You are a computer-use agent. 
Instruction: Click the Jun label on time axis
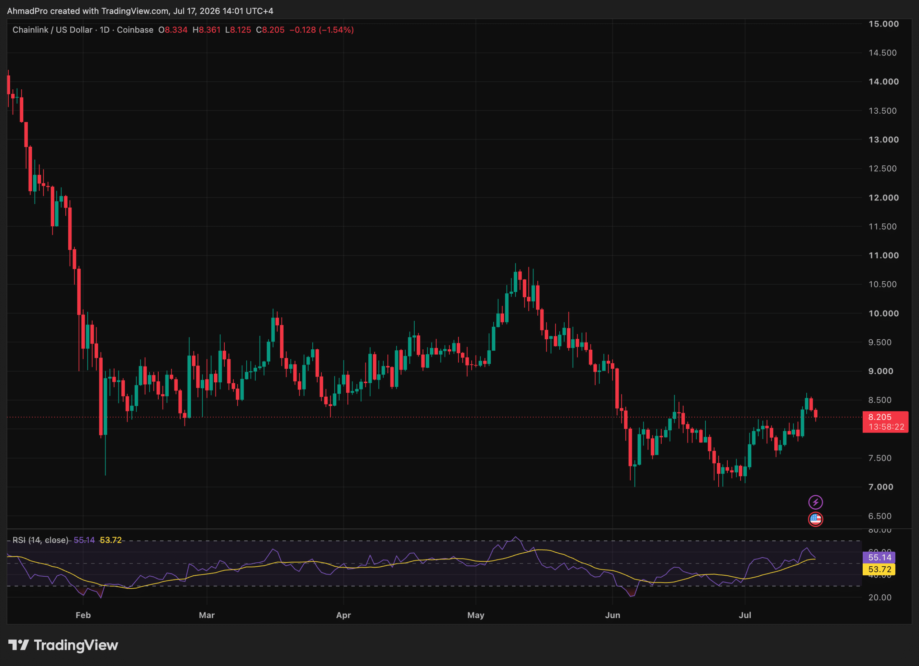613,615
